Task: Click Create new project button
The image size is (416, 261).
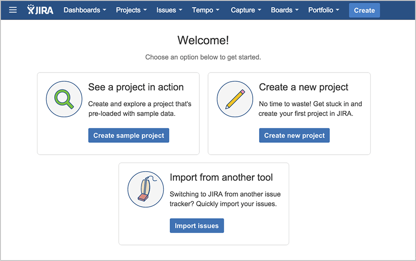Action: pyautogui.click(x=294, y=136)
